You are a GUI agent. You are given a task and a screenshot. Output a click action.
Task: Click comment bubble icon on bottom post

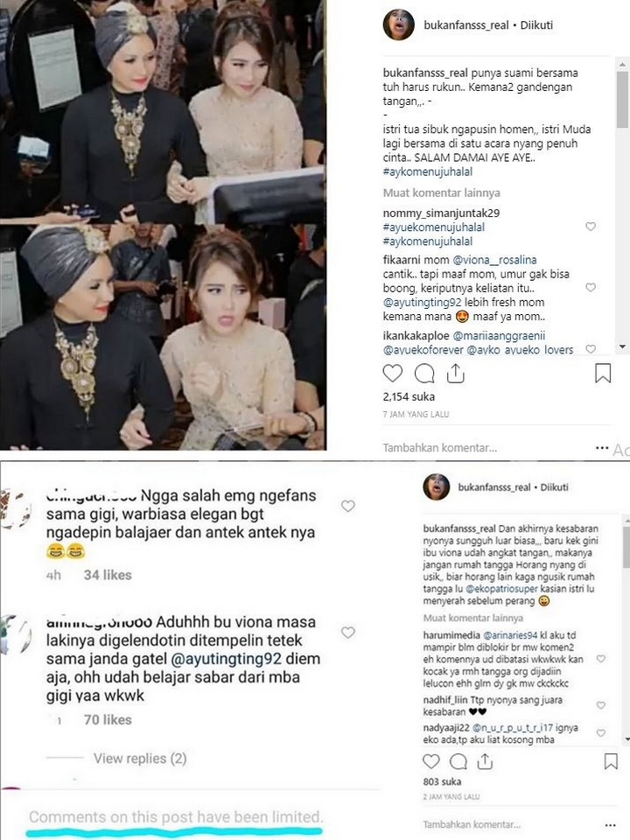[x=458, y=761]
